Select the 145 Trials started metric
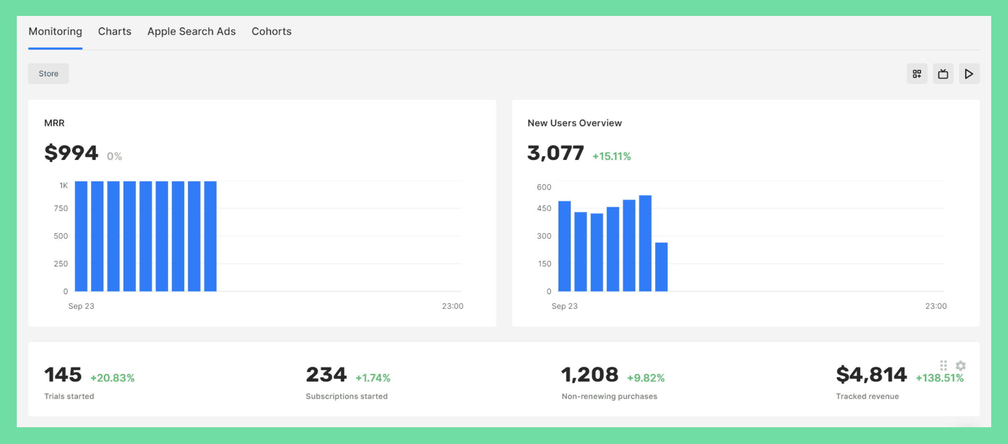The image size is (1008, 444). [x=63, y=374]
